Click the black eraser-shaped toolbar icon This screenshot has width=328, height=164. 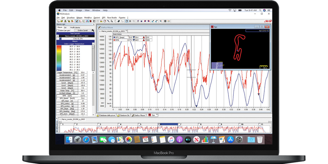coord(119,21)
